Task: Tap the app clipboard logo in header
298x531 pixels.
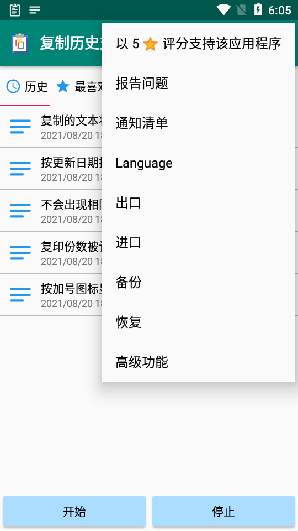Action: (20, 43)
